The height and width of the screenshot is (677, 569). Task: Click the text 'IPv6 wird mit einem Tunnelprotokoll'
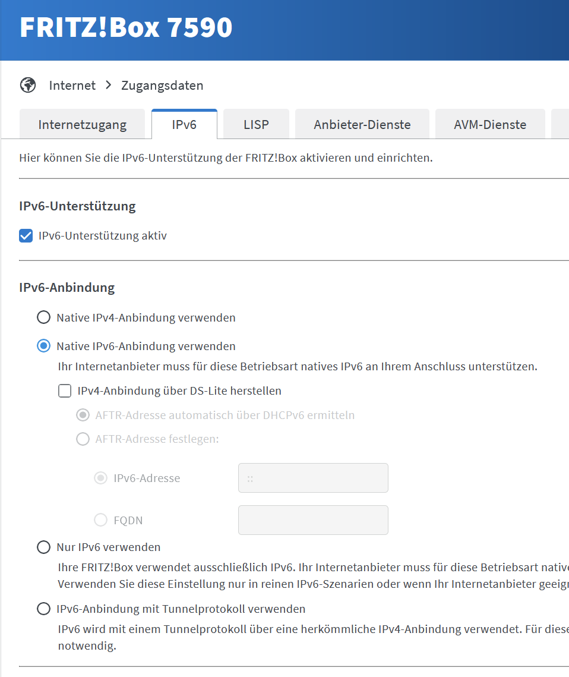point(152,629)
